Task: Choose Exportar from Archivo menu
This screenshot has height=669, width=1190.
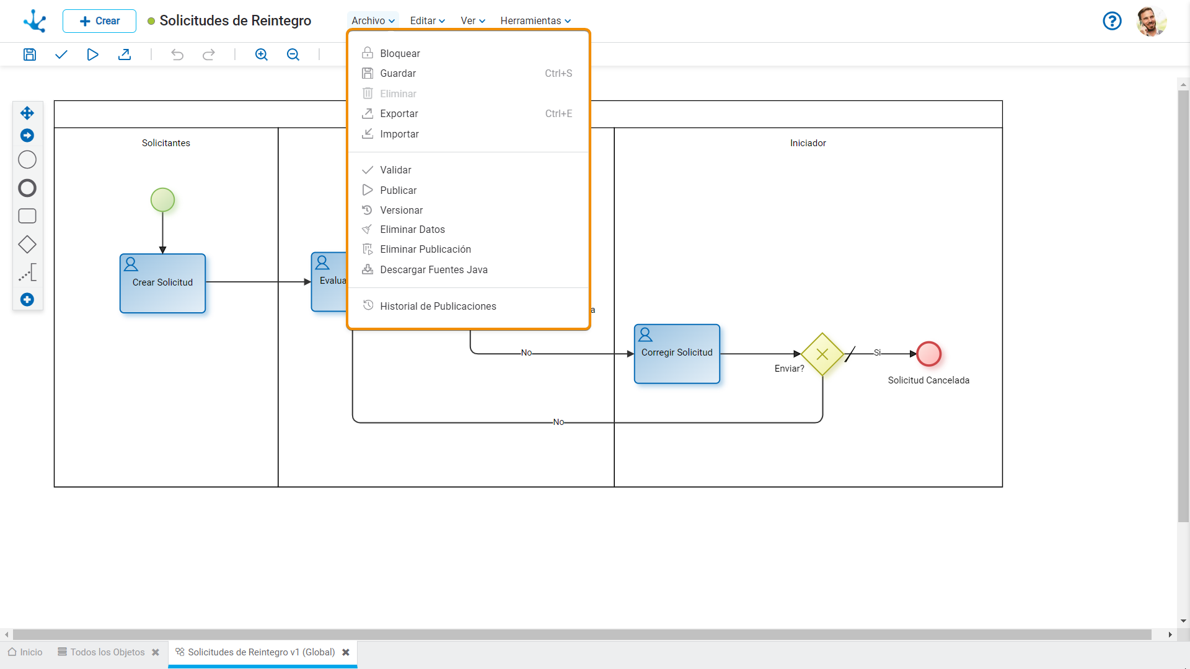Action: 468,113
